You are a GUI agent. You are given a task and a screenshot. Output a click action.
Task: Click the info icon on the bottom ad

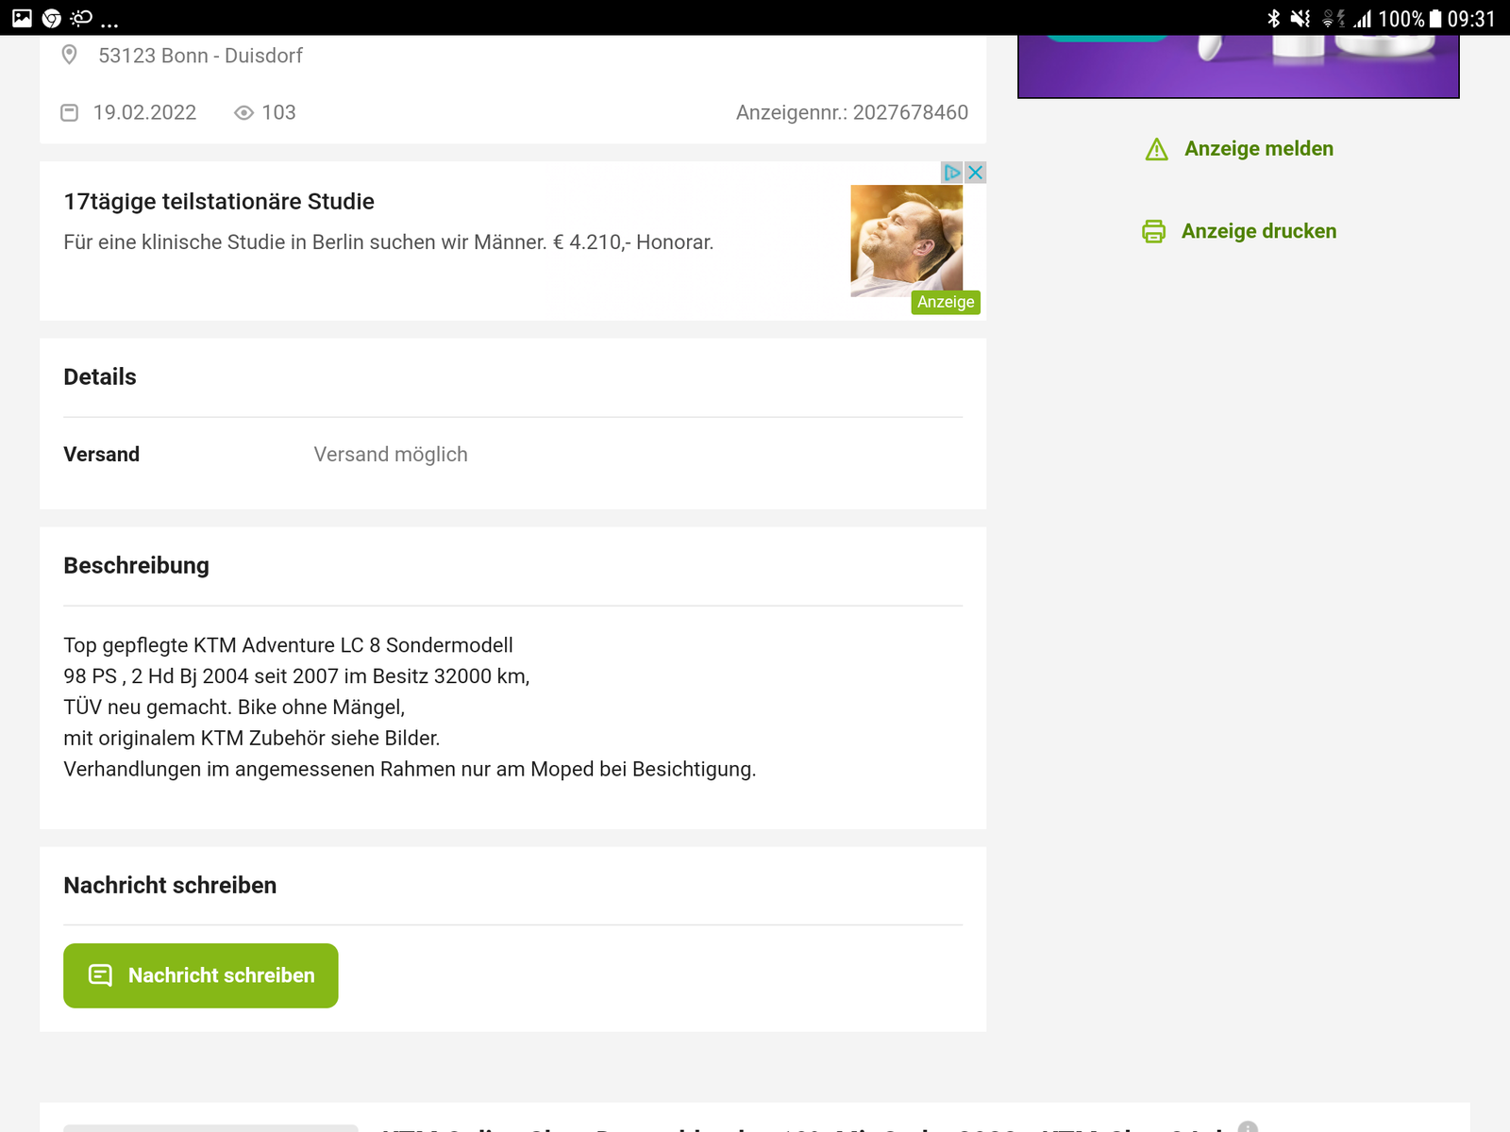click(x=1248, y=1126)
